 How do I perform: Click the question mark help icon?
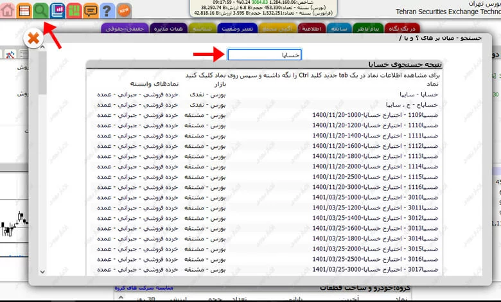[107, 10]
